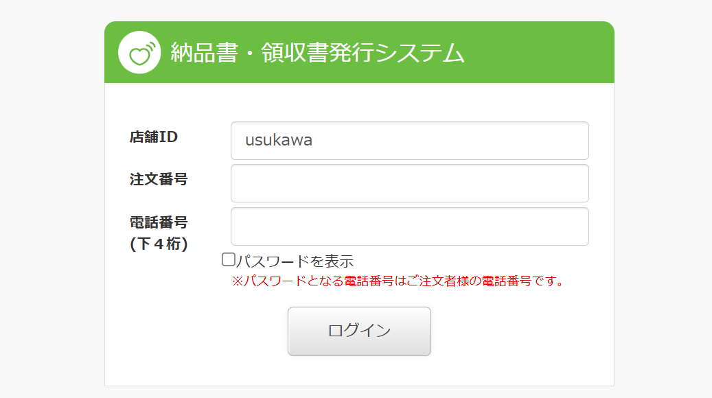Click the 注文番号 text field
Viewport: 712px width, 398px height.
point(409,183)
